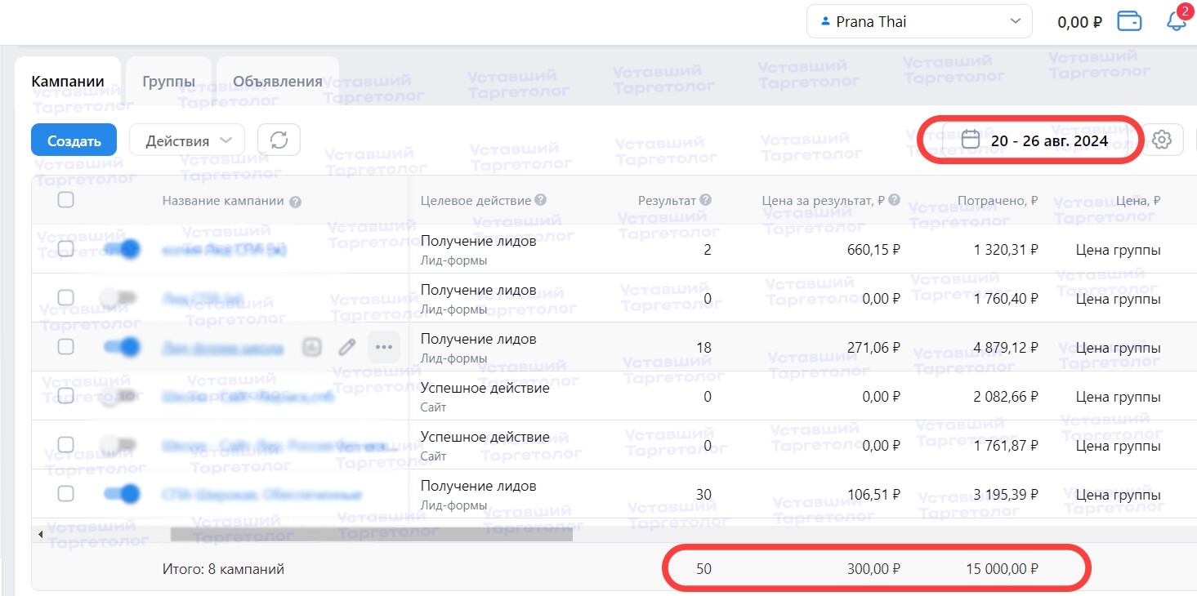This screenshot has height=596, width=1197.
Task: Open the date range picker 20 - 26 авг. 2024
Action: (x=1038, y=140)
